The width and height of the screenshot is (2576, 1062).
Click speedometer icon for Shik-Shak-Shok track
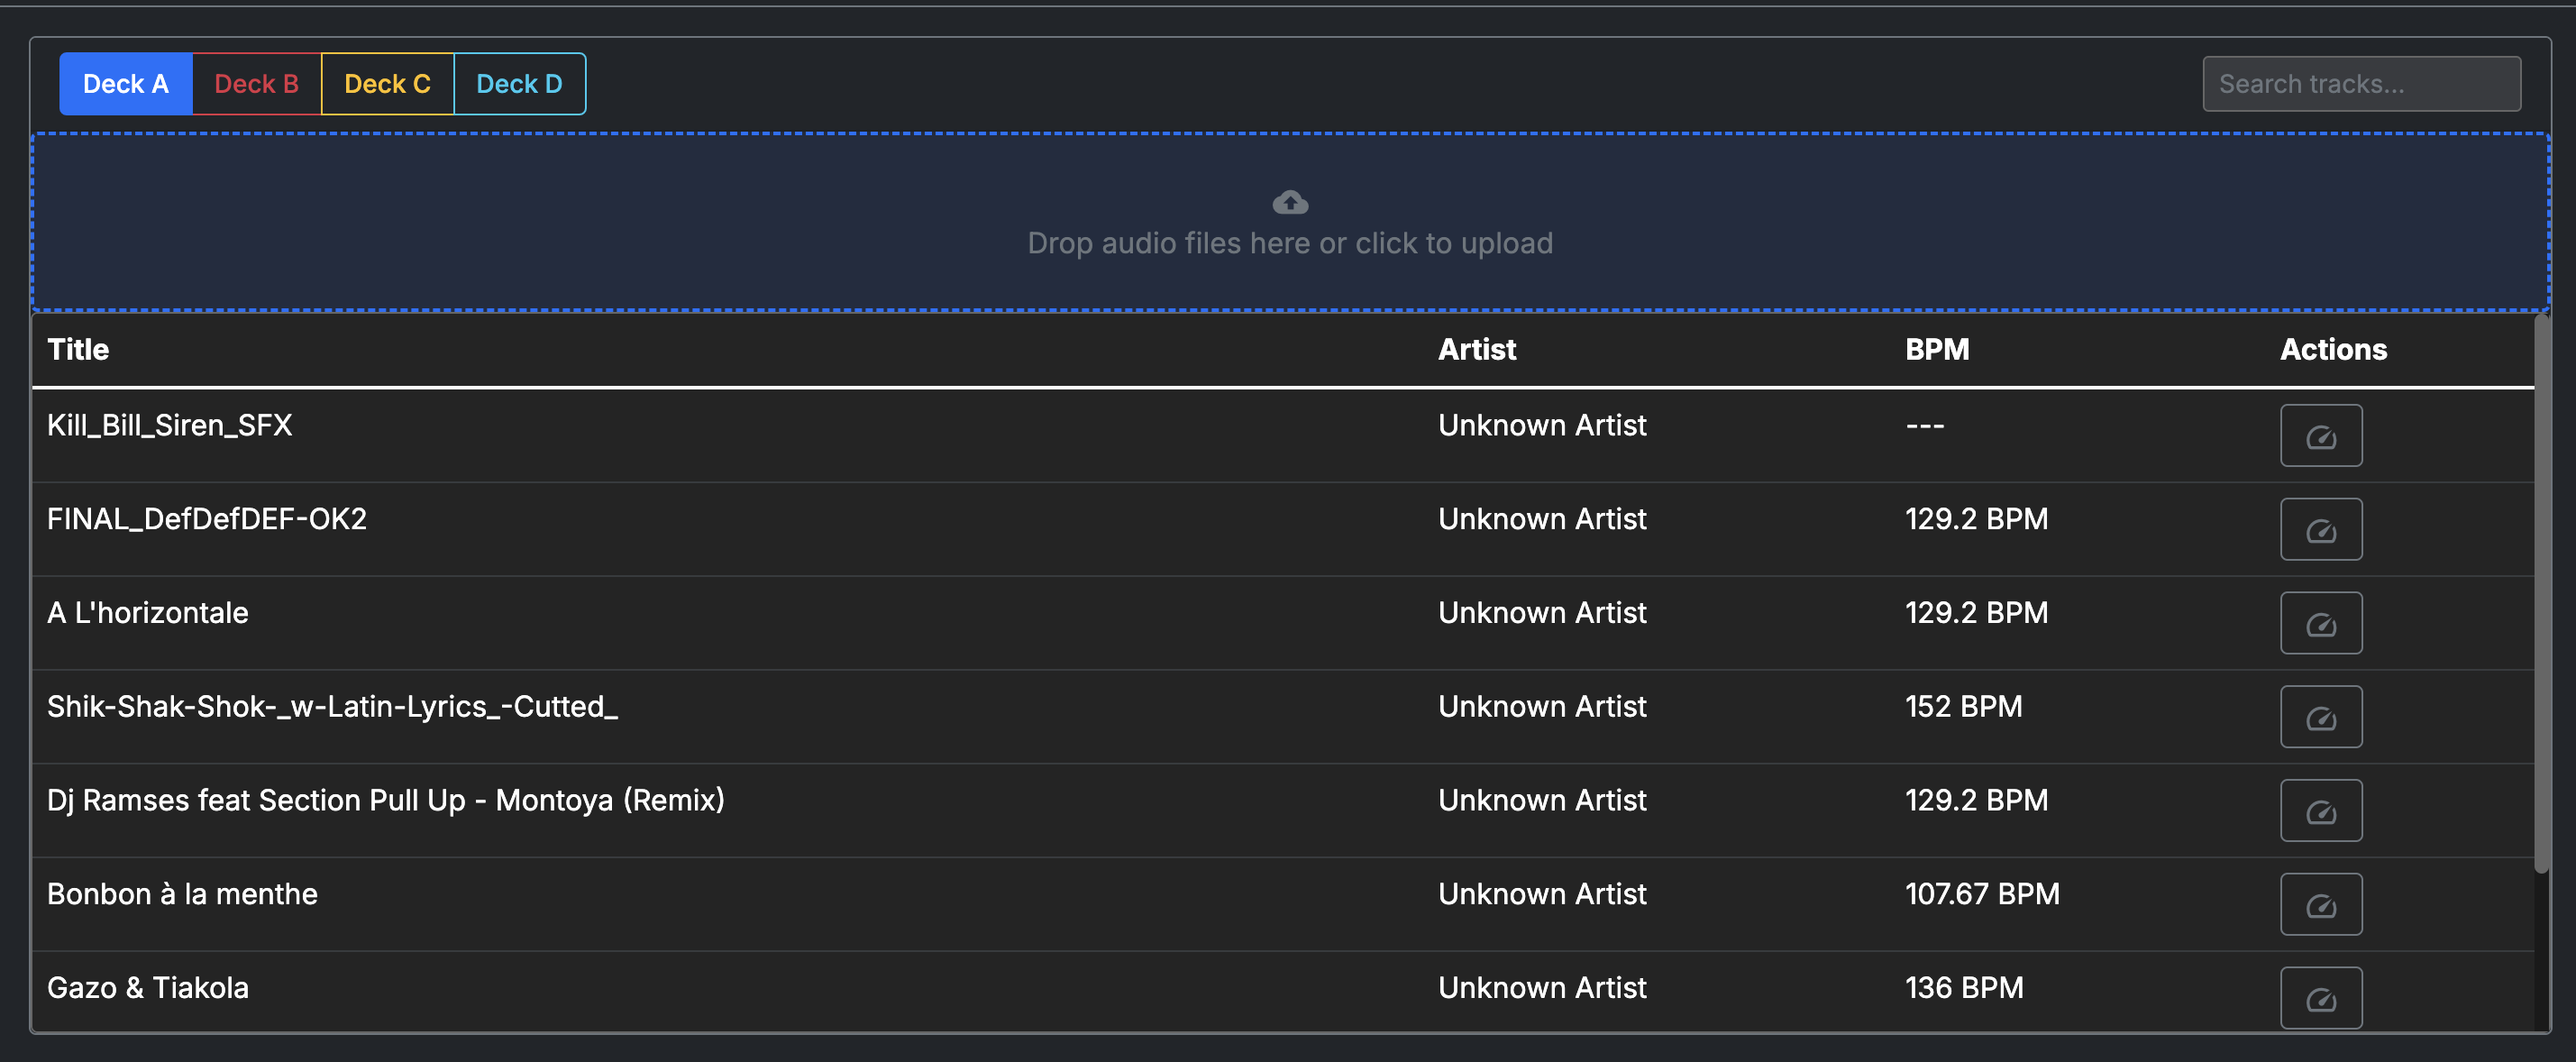tap(2320, 717)
